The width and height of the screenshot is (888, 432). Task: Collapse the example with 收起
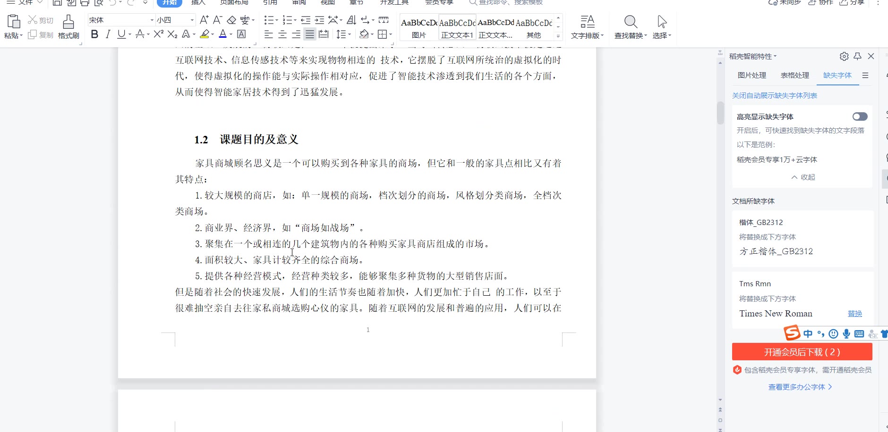[x=803, y=177]
